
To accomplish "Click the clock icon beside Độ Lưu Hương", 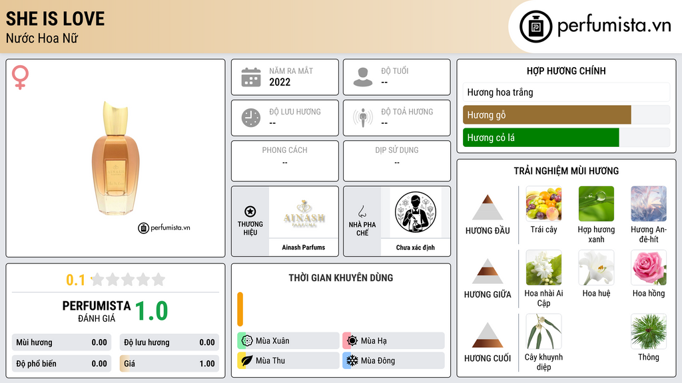I will coord(251,118).
